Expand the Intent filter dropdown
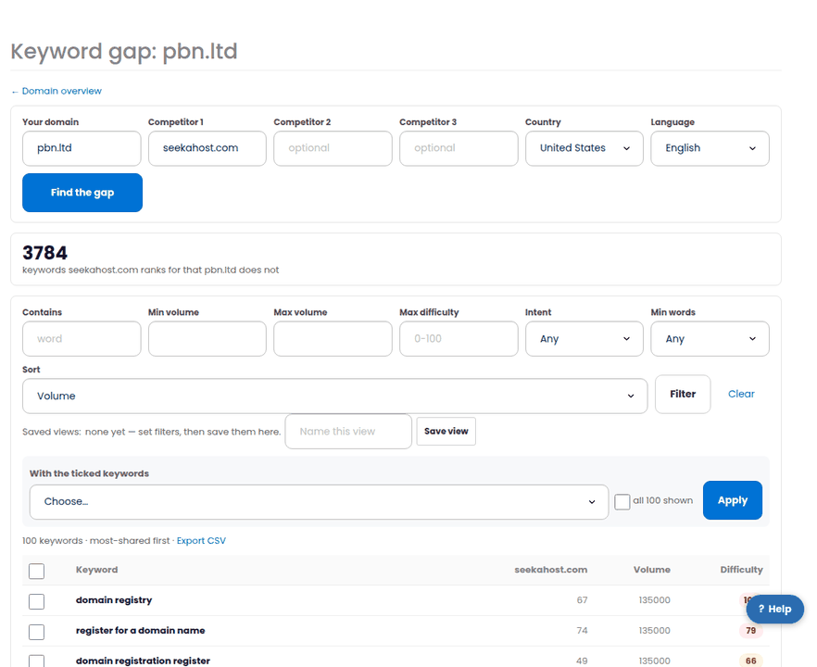817x667 pixels. point(584,339)
